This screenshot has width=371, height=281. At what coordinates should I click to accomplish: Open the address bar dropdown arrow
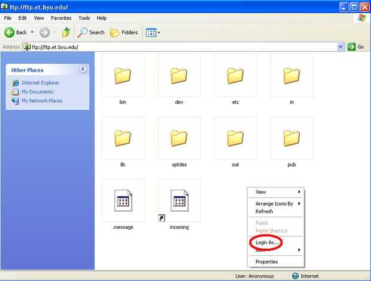(x=340, y=47)
